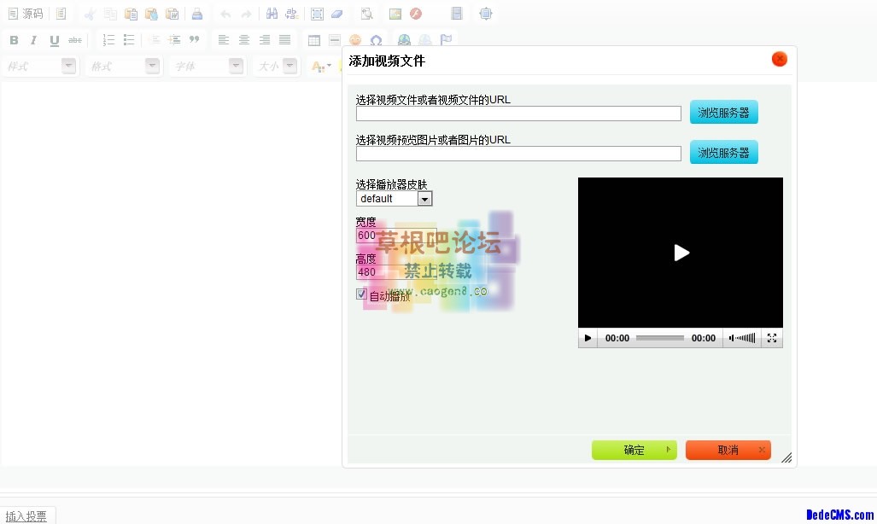Screen dimensions: 877x524
Task: Click the printer icon in the toolbar
Action: tap(197, 14)
